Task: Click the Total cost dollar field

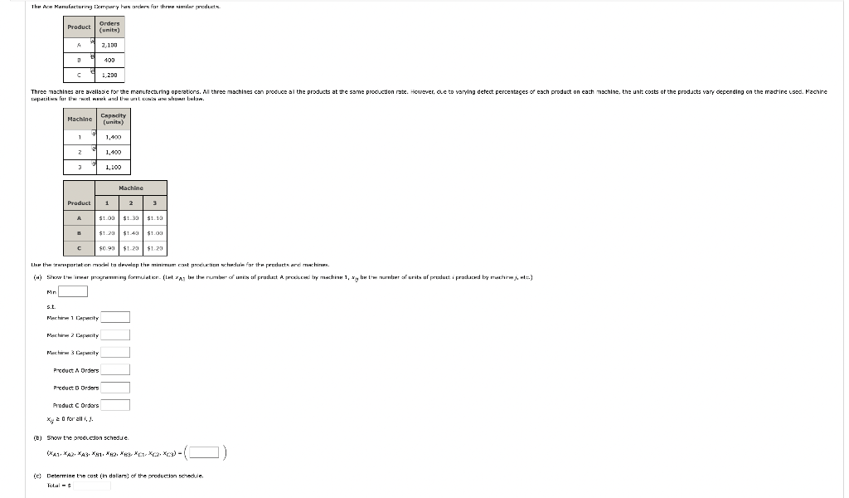Action: (x=92, y=486)
